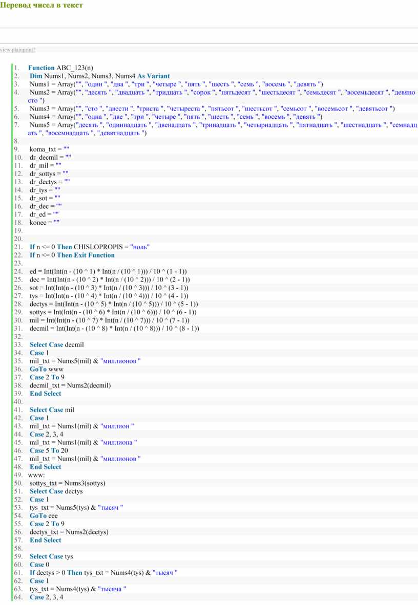Click the 'dectys = Int(Int(n' line

114,304
